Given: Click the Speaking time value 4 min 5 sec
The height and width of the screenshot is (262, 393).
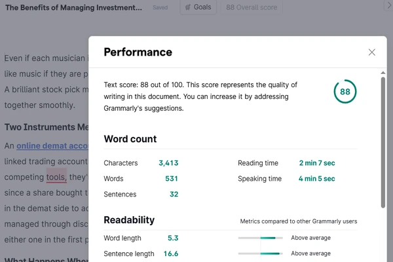Looking at the screenshot, I should [x=316, y=179].
